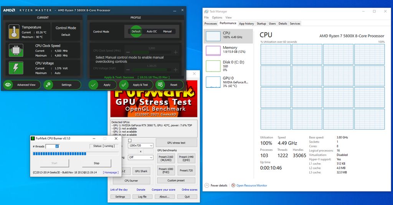This screenshot has height=205, width=393.
Task: Click Advanced View button label
Action: click(x=26, y=85)
